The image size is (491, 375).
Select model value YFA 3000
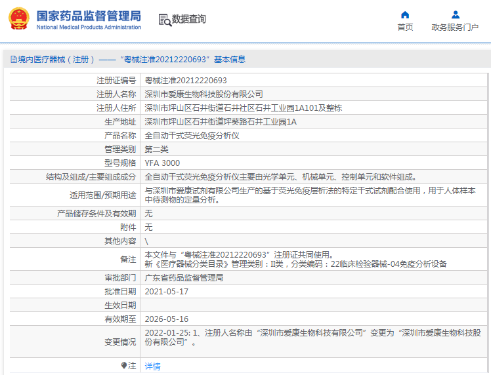coord(162,163)
